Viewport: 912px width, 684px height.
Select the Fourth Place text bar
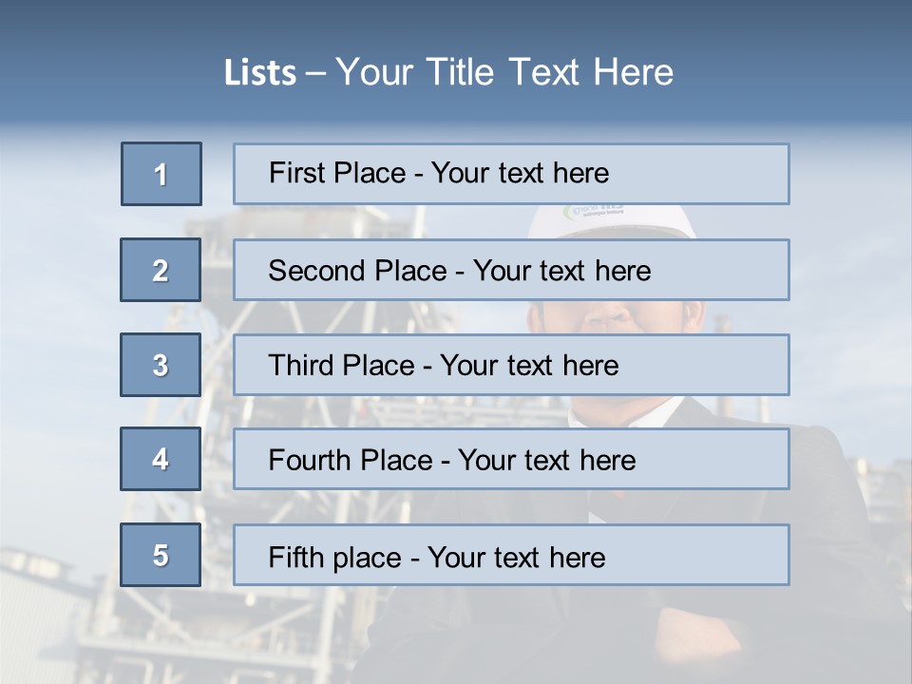(x=511, y=459)
